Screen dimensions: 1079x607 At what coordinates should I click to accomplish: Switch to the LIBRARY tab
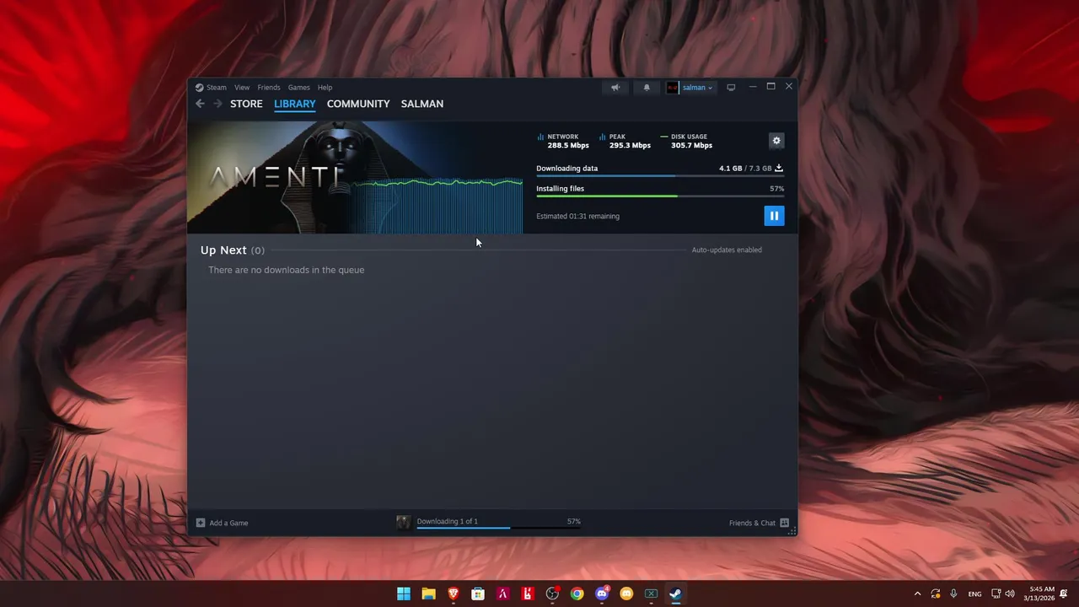point(295,104)
